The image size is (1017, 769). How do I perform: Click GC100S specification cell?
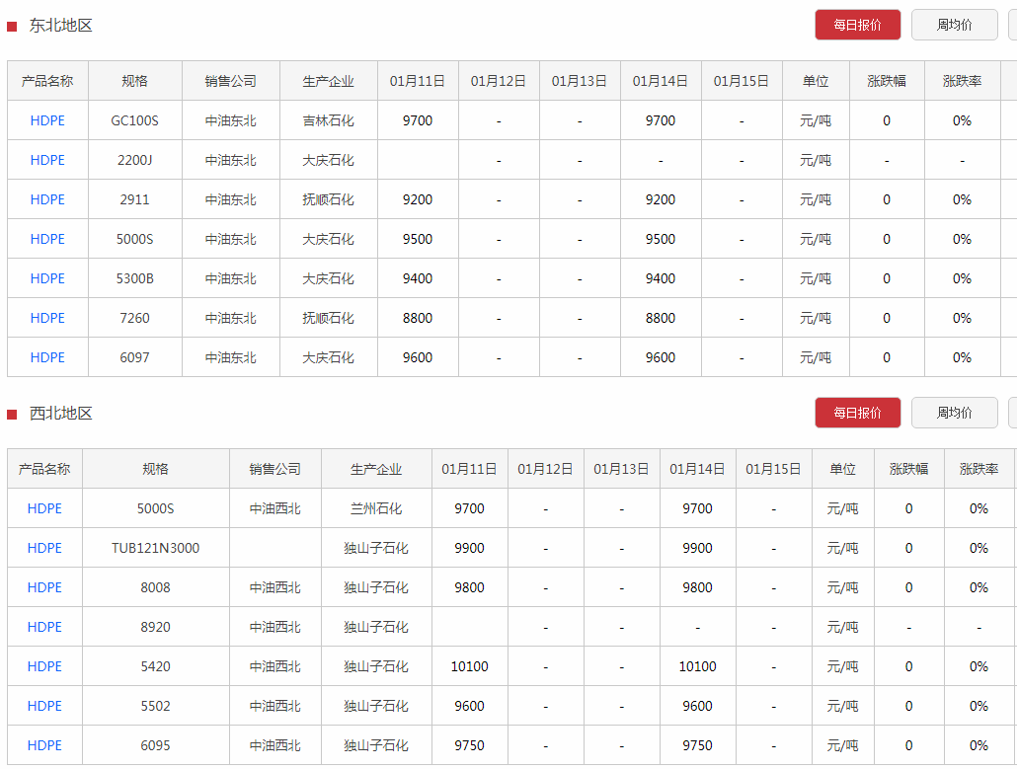135,120
